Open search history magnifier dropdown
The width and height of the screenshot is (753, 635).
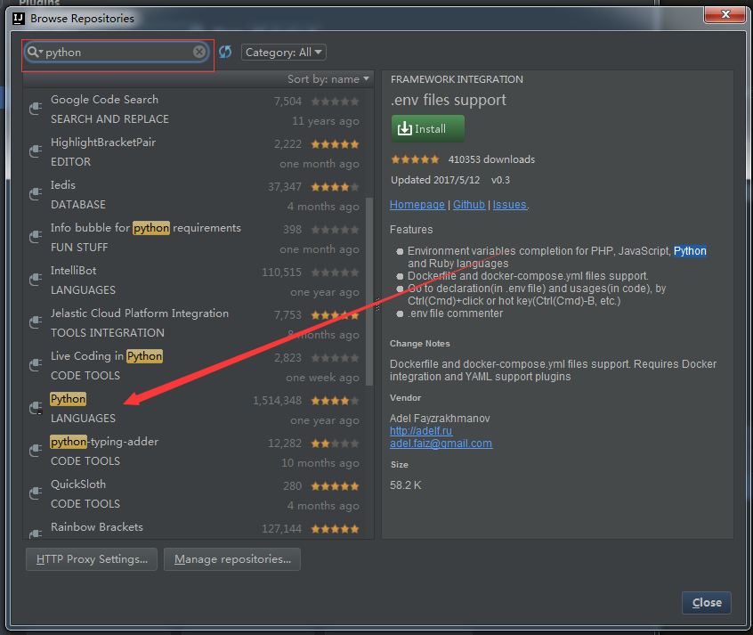click(35, 52)
